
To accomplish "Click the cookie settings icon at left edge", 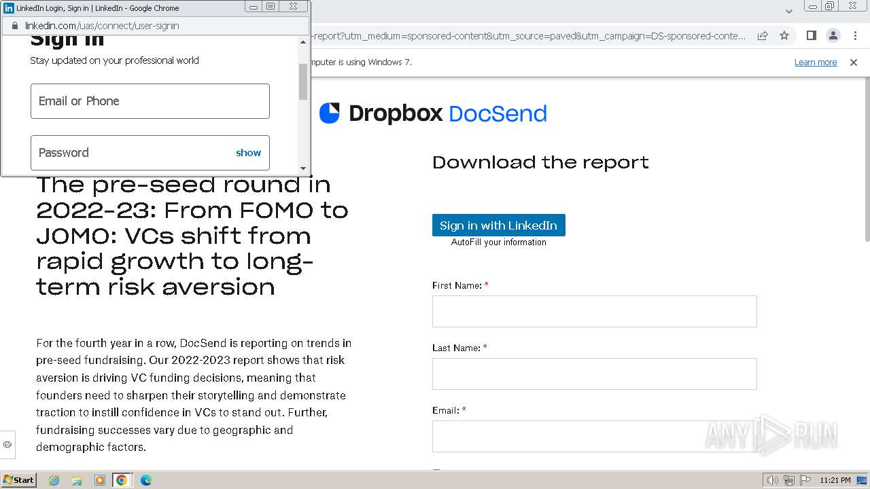I will [7, 444].
